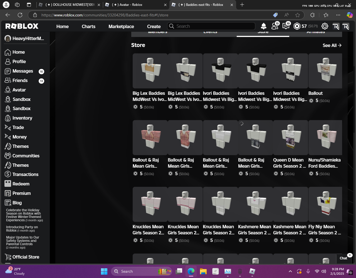Add this page to browser favorites
The height and width of the screenshot is (278, 356).
[x=298, y=15]
